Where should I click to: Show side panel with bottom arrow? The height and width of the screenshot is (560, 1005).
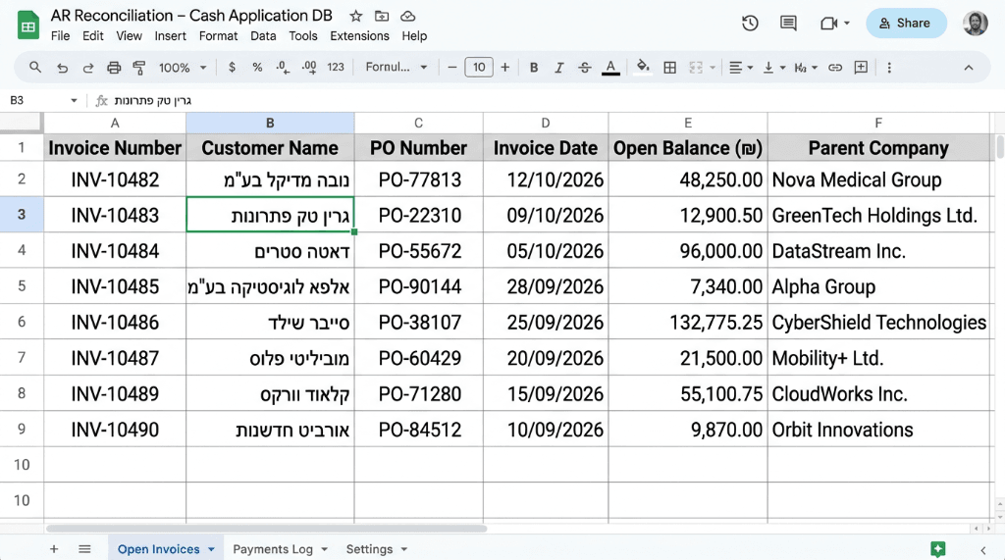(983, 550)
